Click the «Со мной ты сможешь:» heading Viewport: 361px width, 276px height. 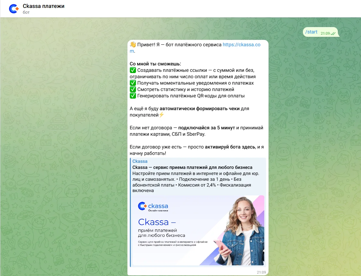coord(155,64)
